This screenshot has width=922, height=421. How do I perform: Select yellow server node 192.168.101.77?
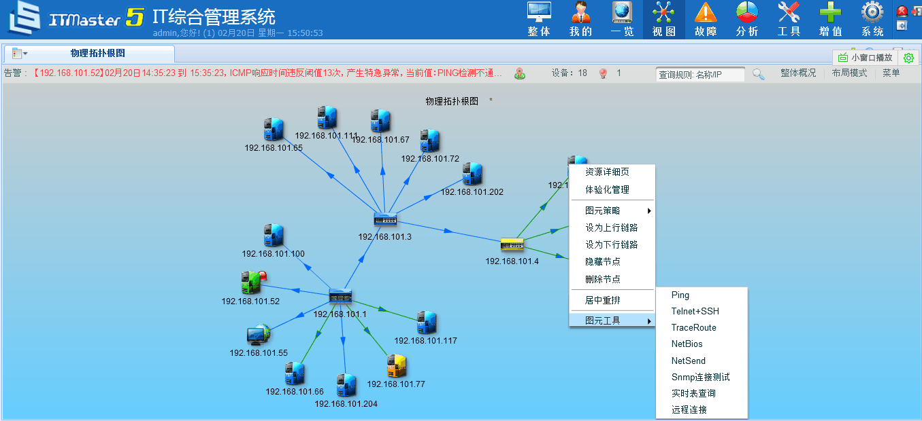click(396, 366)
